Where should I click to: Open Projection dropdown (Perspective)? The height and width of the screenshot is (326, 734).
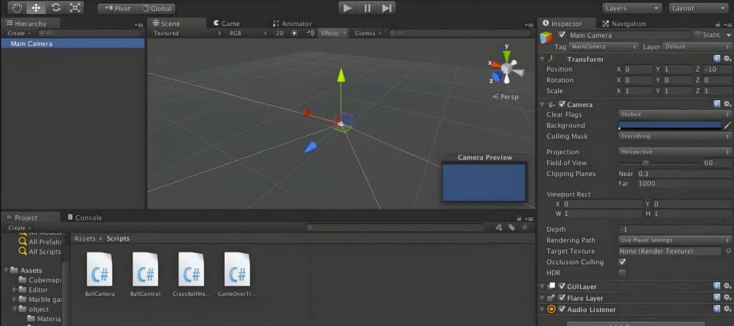[675, 152]
